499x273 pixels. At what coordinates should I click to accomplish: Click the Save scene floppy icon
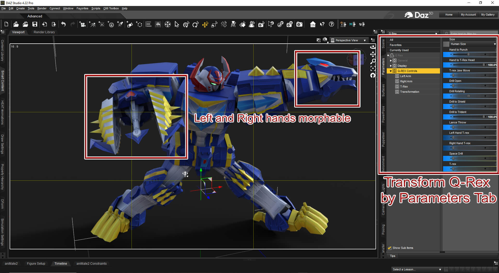point(35,24)
